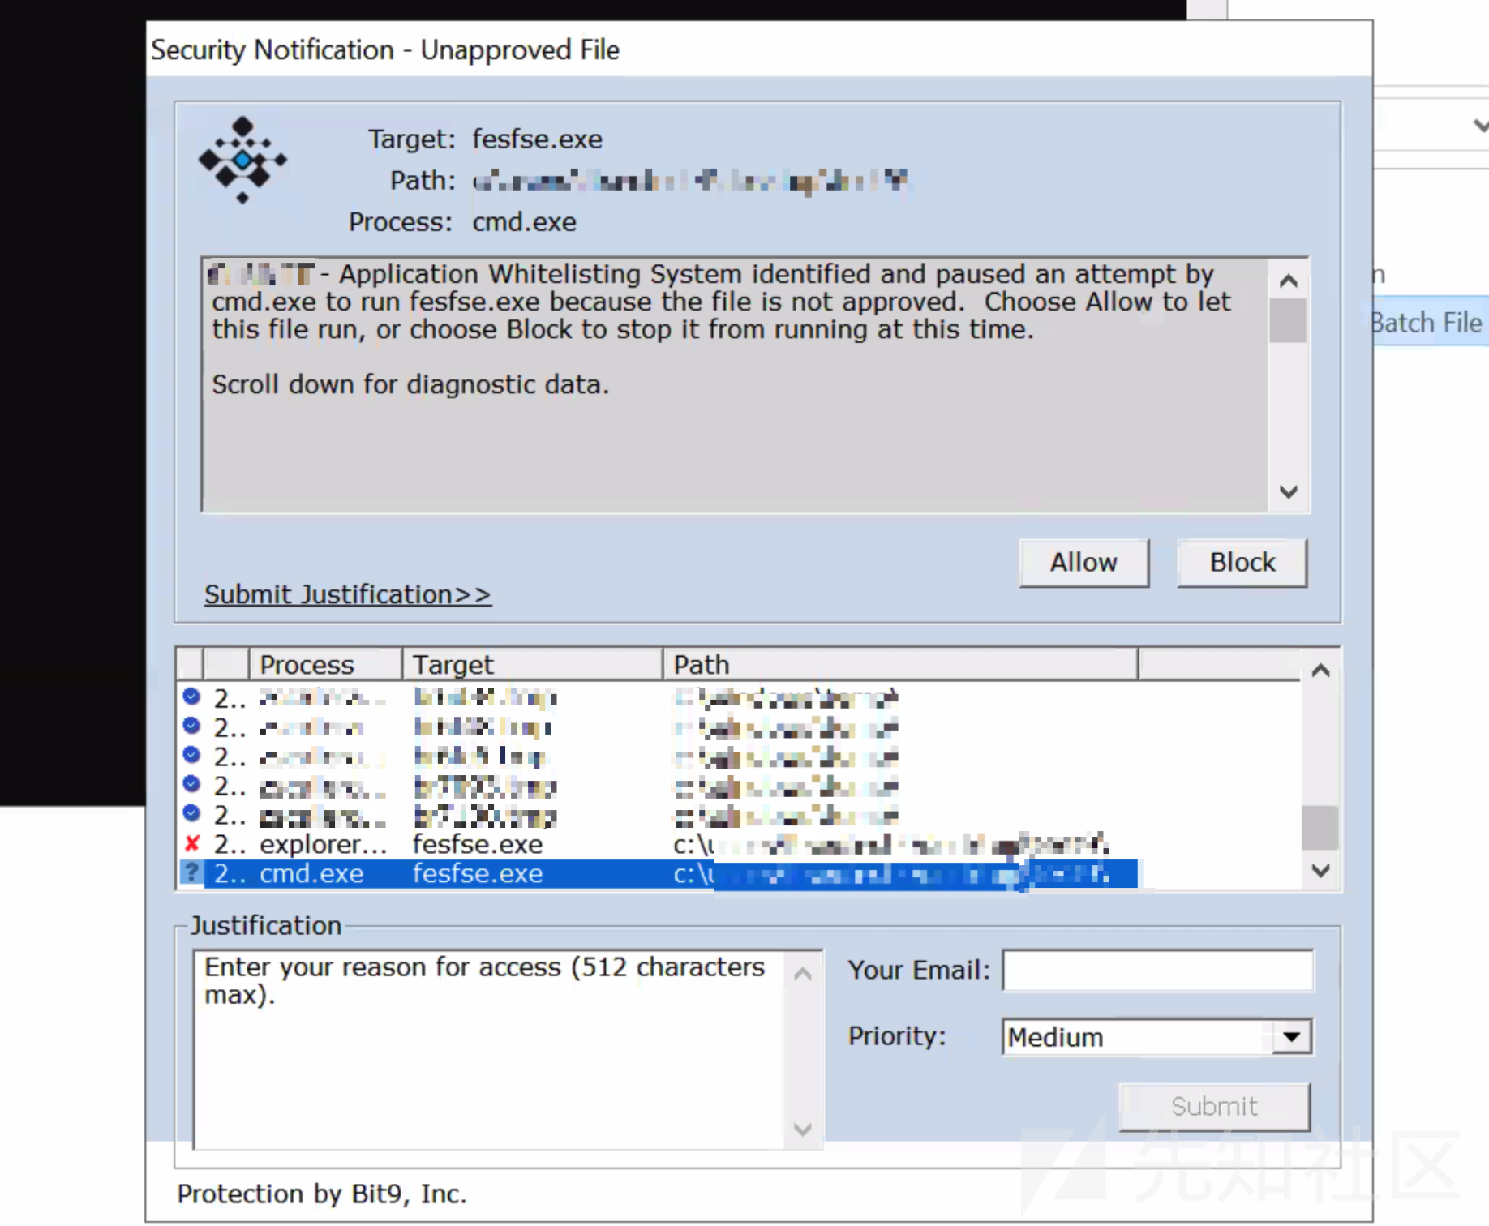Click the Target fesfse.exe text at top
The image size is (1489, 1226).
click(x=537, y=139)
